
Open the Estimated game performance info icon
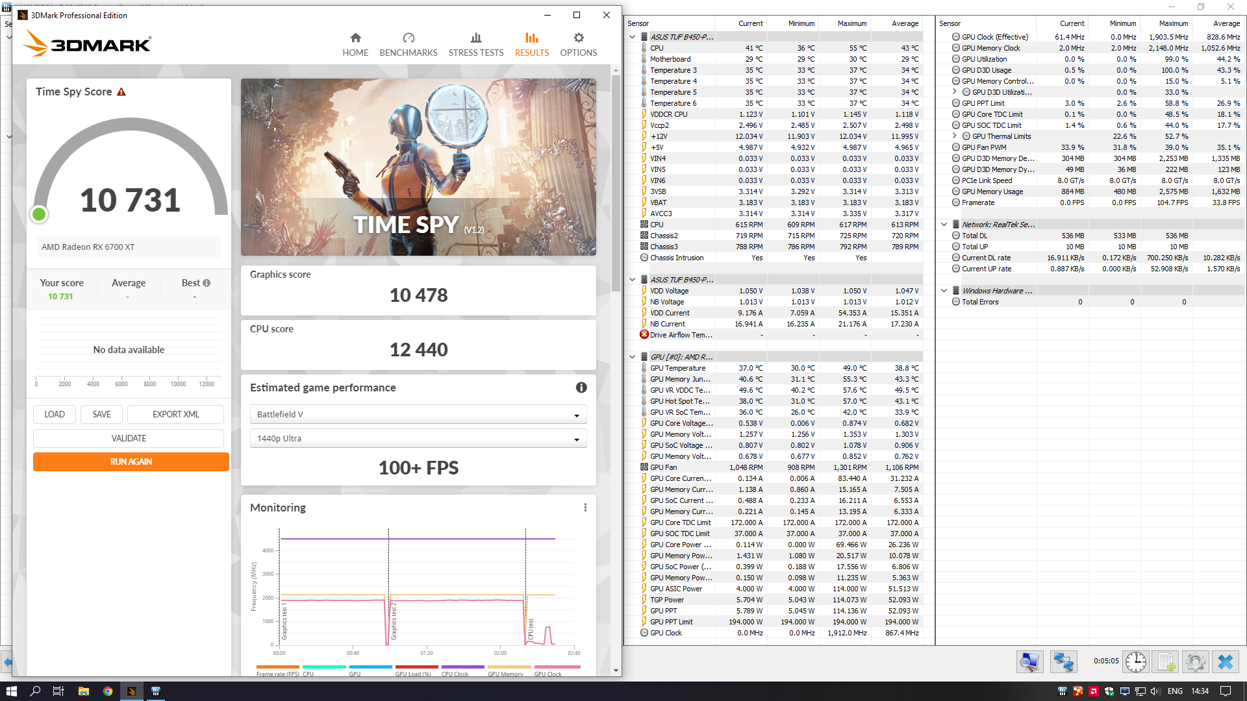tap(581, 387)
